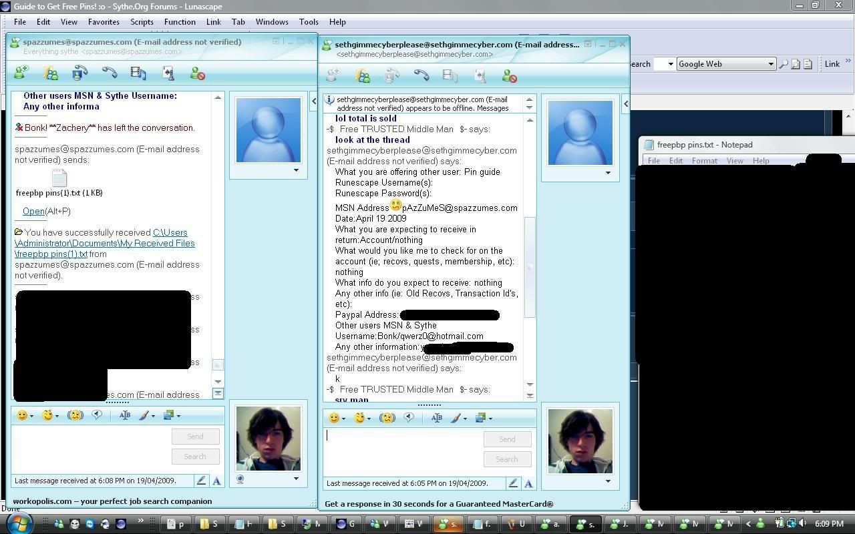This screenshot has height=534, width=855.
Task: Click Search button in sethgimmecyber chat
Action: click(x=507, y=459)
